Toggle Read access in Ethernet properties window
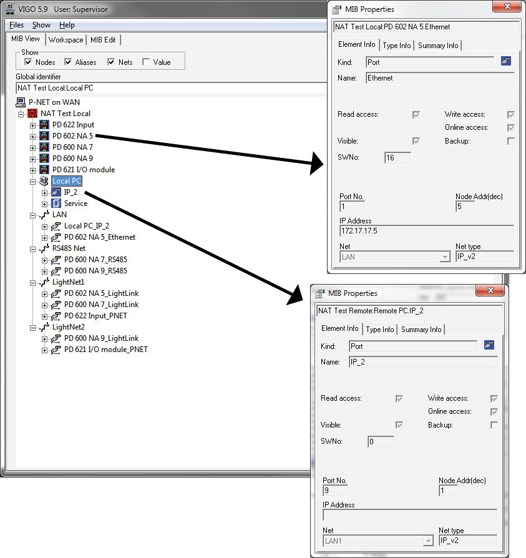Image resolution: width=526 pixels, height=558 pixels. click(x=416, y=115)
